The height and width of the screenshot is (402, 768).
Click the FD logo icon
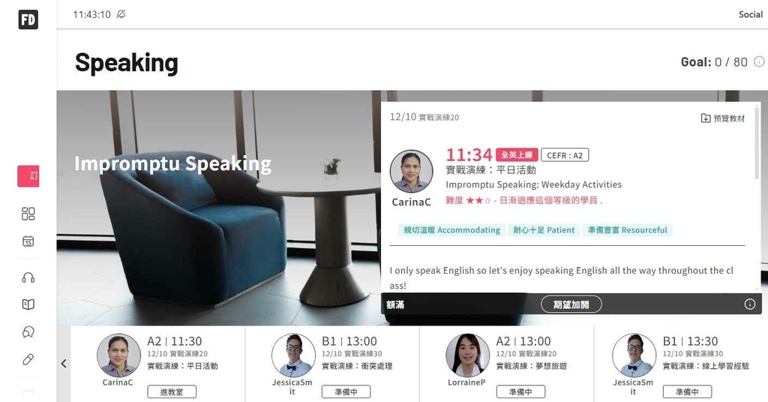click(28, 19)
